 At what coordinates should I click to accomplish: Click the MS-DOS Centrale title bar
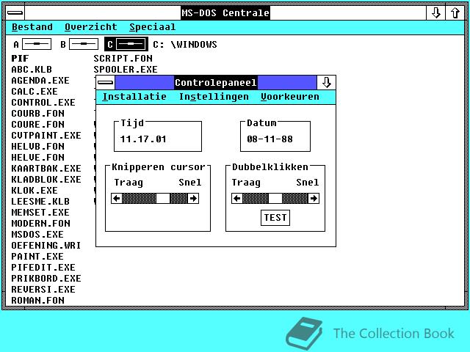pyautogui.click(x=225, y=13)
